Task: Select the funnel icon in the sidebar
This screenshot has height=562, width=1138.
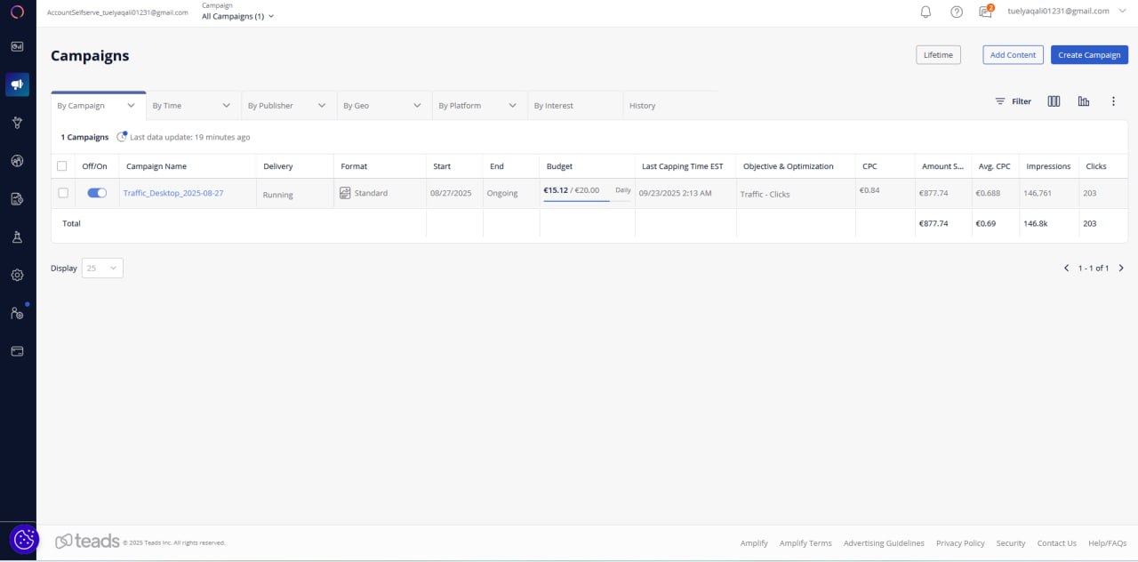Action: point(17,122)
